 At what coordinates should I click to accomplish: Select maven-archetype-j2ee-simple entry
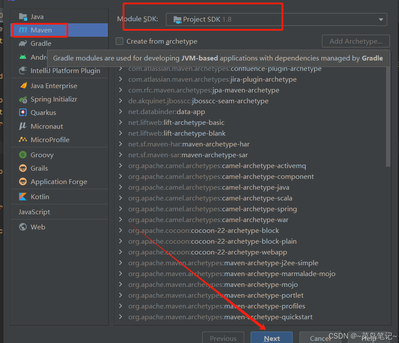(223, 263)
